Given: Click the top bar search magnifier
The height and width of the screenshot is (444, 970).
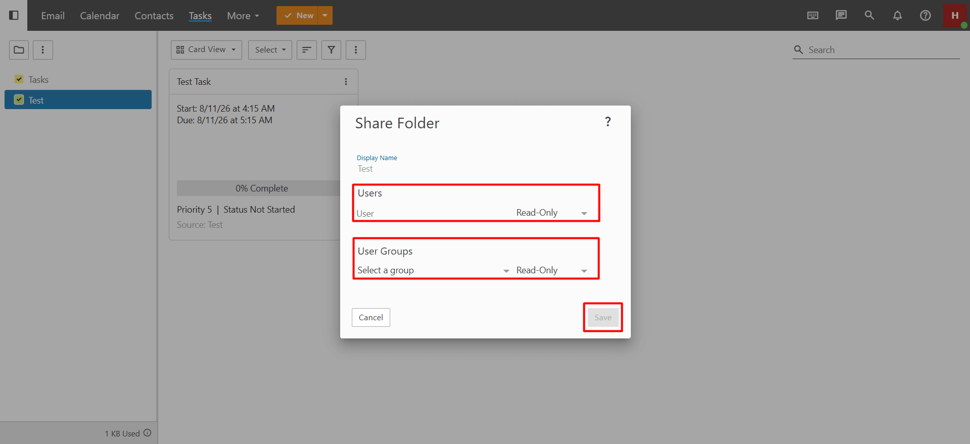Looking at the screenshot, I should coord(869,15).
